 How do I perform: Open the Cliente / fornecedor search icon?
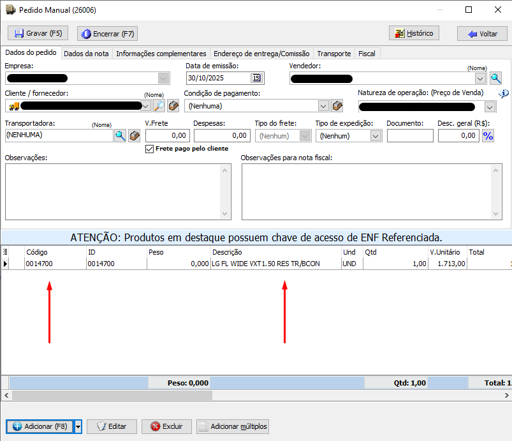click(159, 106)
